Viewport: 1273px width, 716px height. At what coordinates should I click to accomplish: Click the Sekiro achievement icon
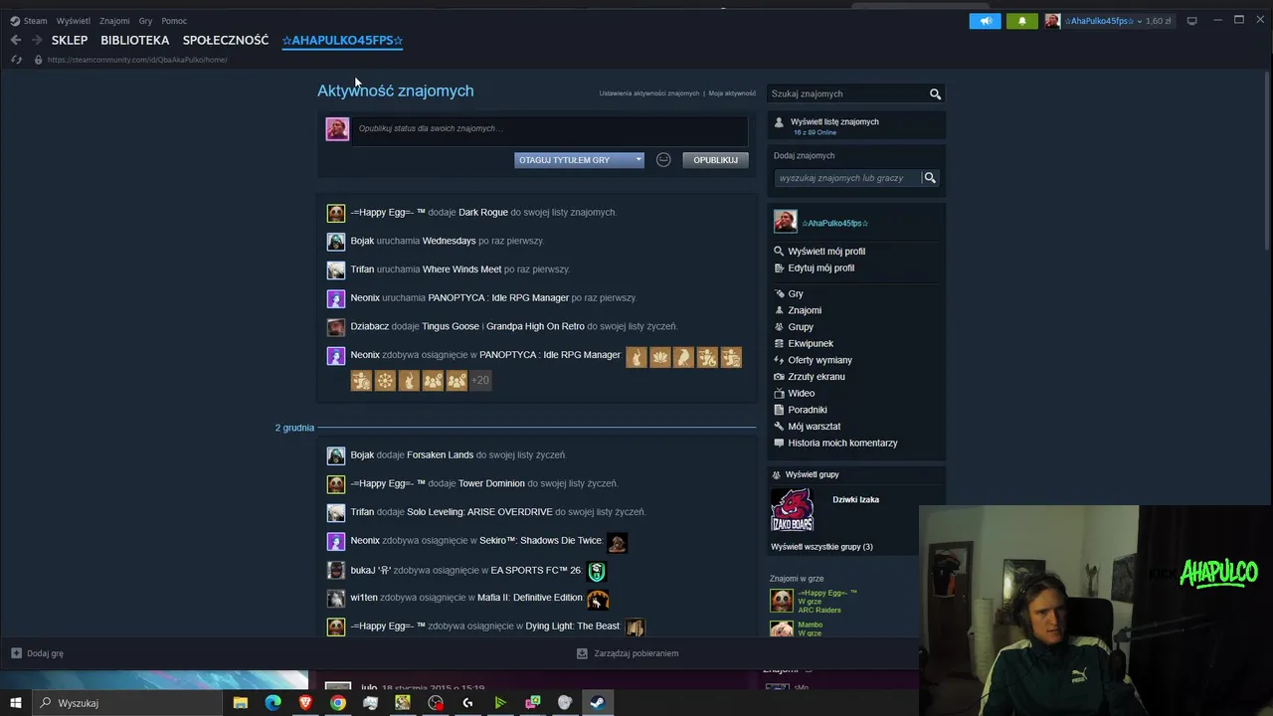click(618, 542)
